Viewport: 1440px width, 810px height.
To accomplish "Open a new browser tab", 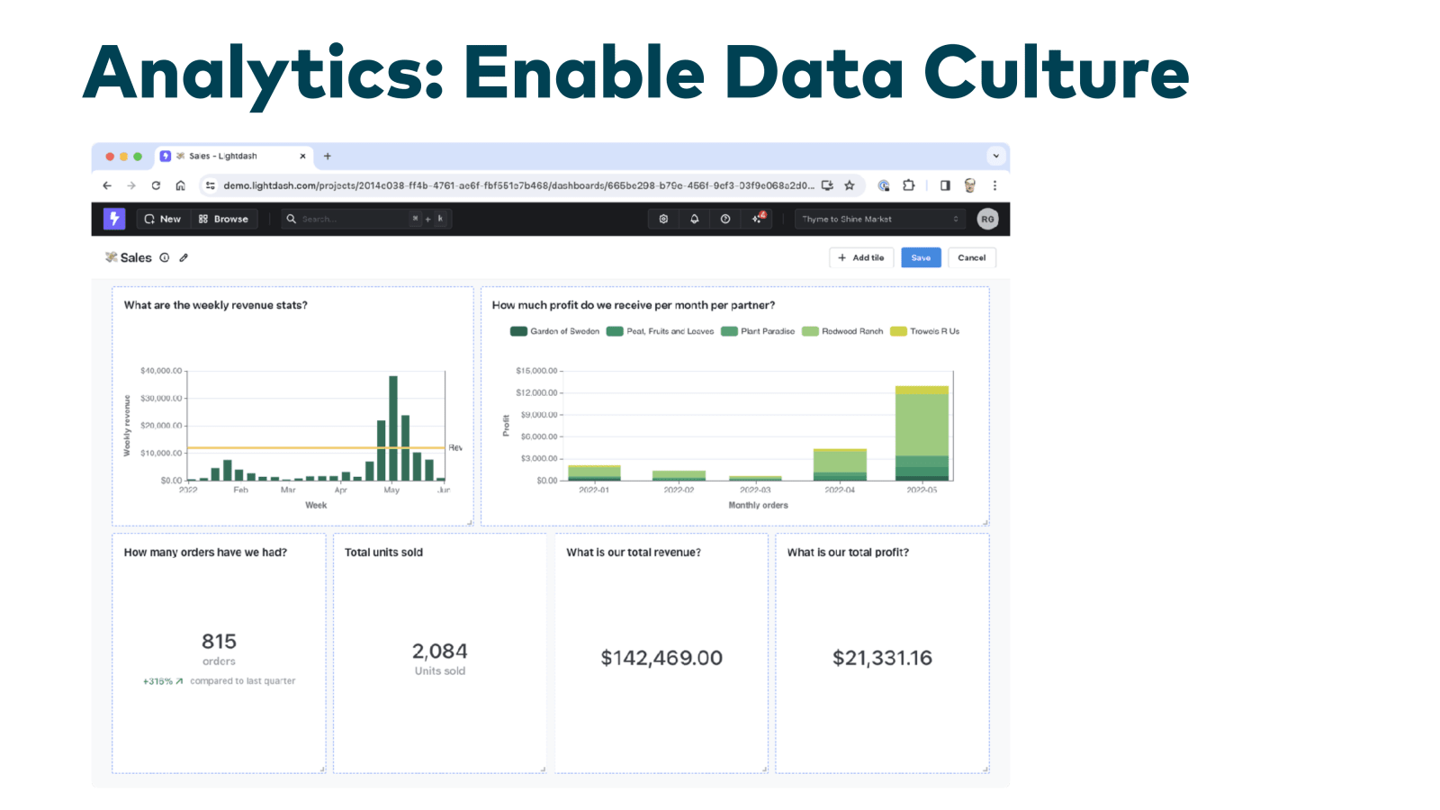I will click(328, 156).
